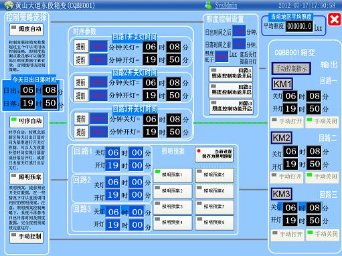Save current settings as lighting preset
Screen dimensions: 342x256
[x=214, y=154]
